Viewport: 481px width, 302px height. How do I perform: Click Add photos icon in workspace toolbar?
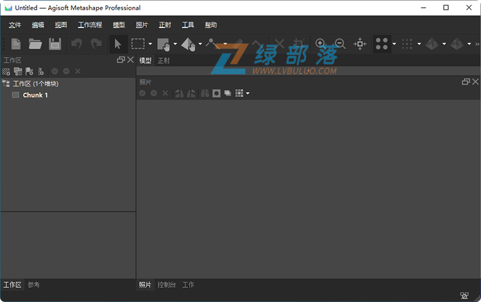click(18, 71)
